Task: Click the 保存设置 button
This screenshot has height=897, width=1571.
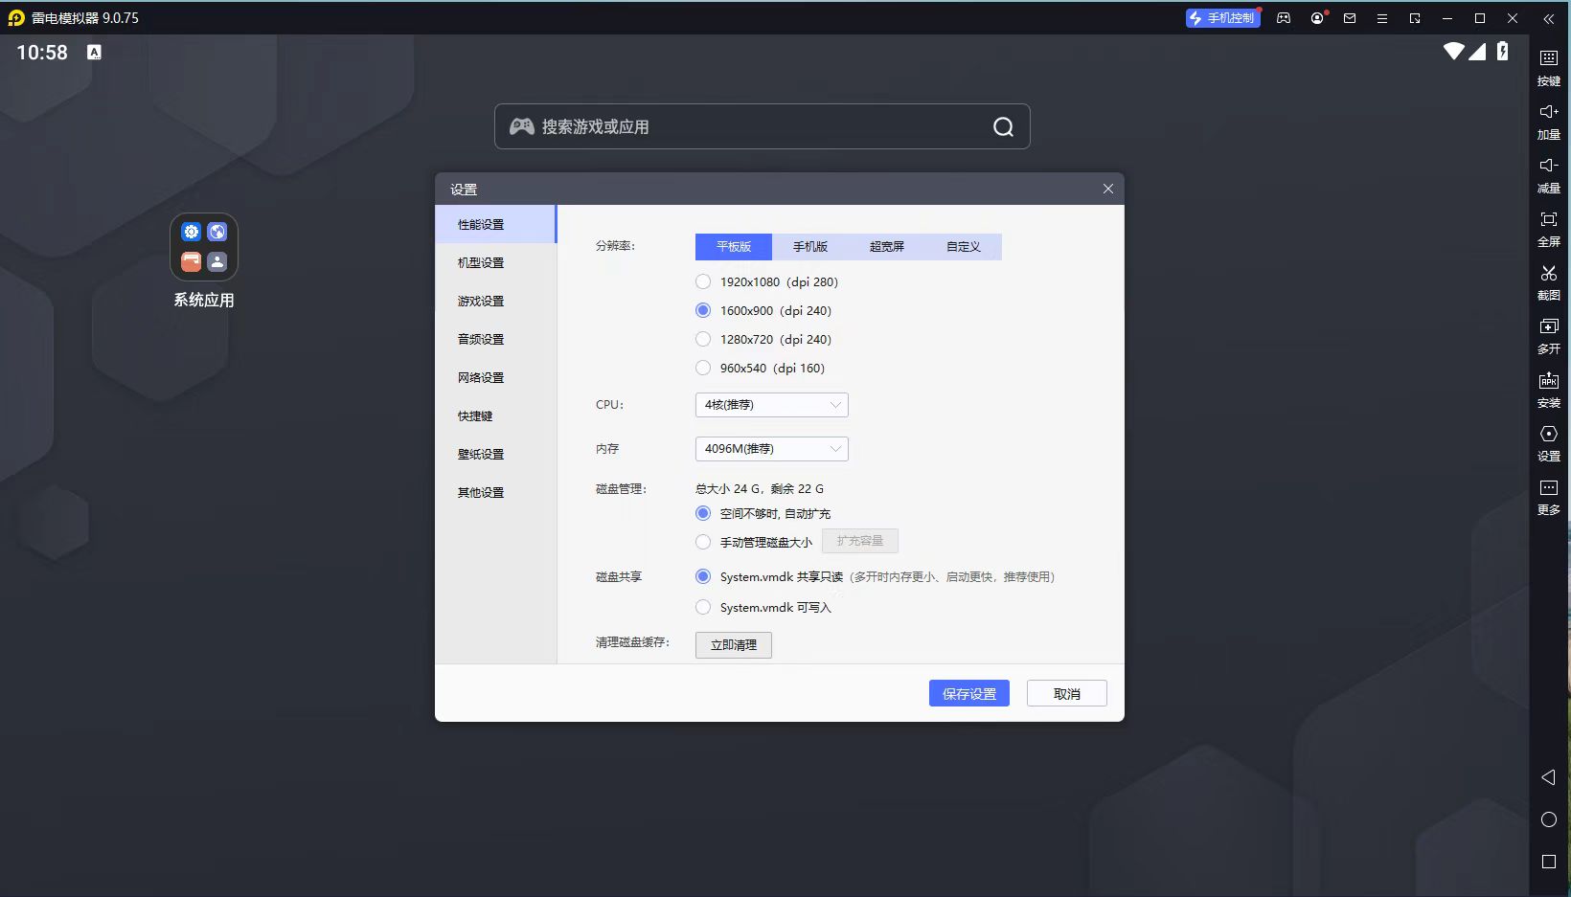Action: pyautogui.click(x=968, y=694)
